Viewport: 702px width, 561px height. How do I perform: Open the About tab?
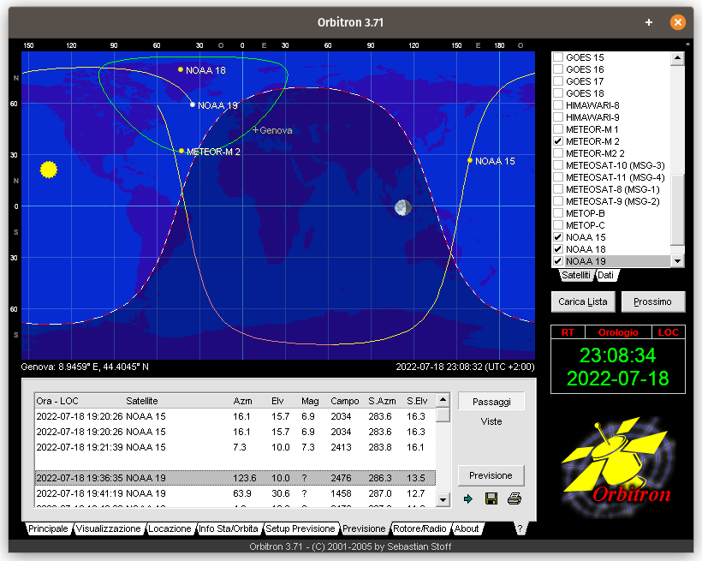(x=467, y=528)
